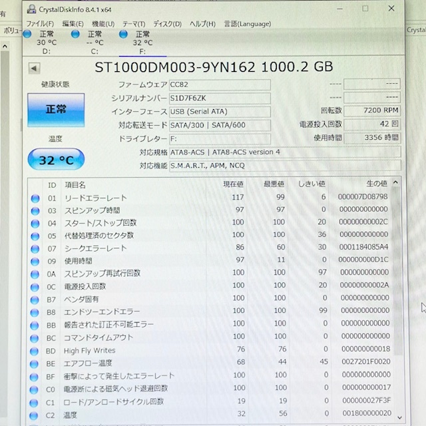This screenshot has width=426, height=426.
Task: Open the 言語(Language) menu
Action: tap(248, 24)
